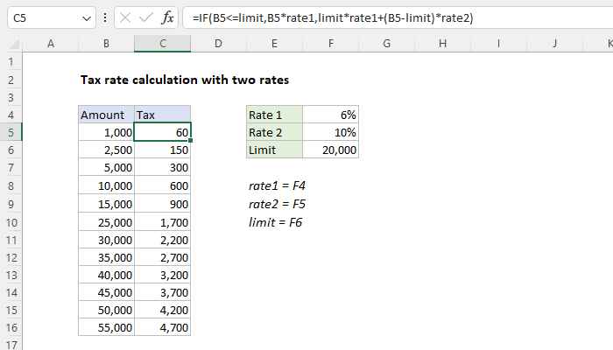Click the tax cell showing 2,700
This screenshot has width=613, height=350.
click(x=163, y=257)
